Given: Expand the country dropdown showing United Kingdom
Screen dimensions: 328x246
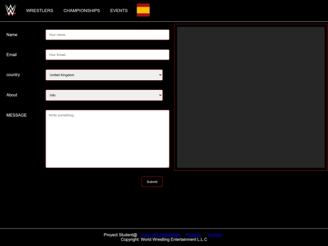Looking at the screenshot, I should (x=104, y=75).
